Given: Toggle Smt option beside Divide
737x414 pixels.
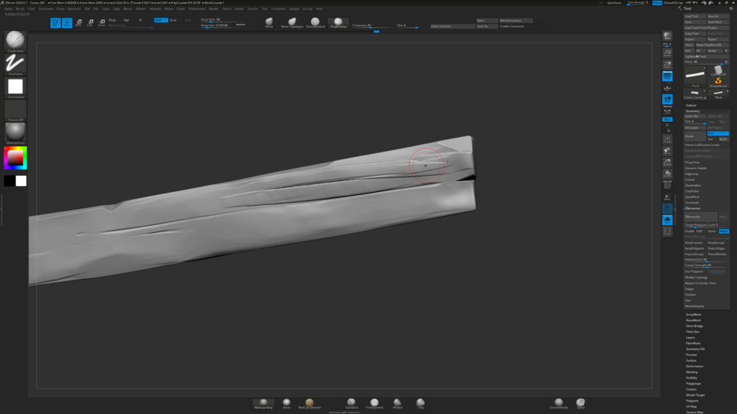Looking at the screenshot, I should pyautogui.click(x=718, y=133).
